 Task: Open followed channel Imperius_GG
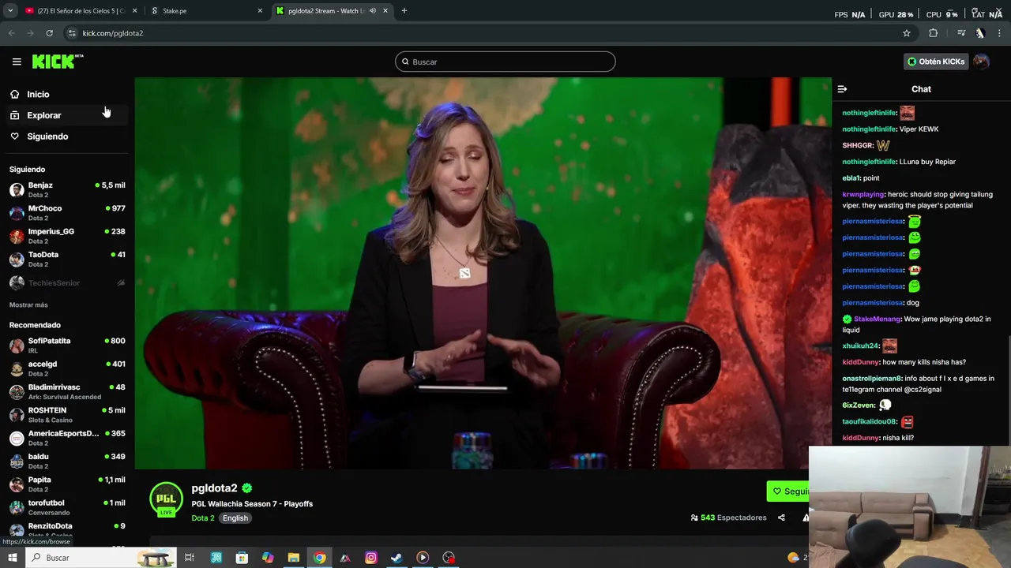[x=67, y=236]
